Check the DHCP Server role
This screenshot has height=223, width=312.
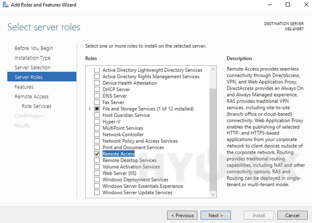tap(97, 89)
